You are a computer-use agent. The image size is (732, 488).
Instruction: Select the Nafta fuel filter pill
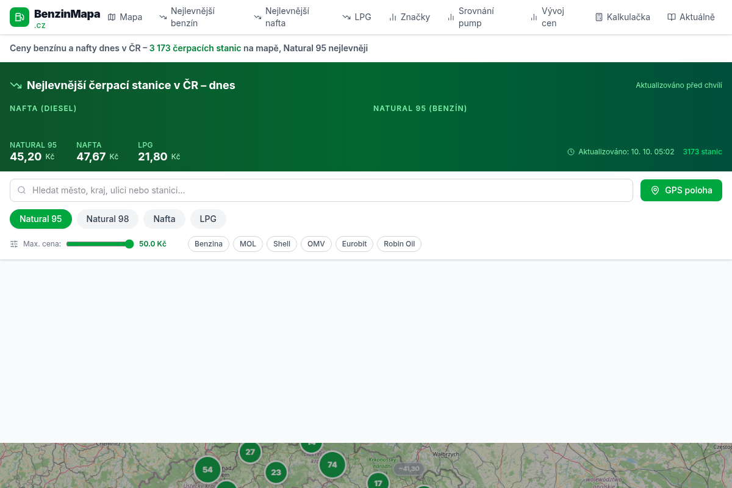click(x=164, y=219)
